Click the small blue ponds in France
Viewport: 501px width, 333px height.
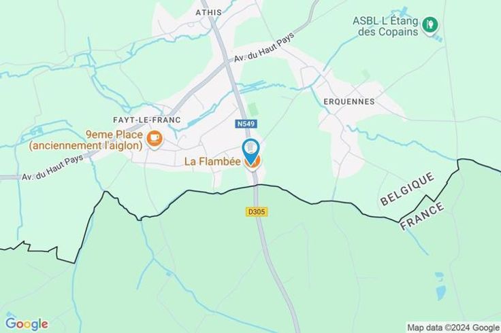440,287
